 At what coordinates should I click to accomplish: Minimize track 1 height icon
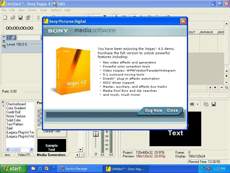(x=4, y=36)
